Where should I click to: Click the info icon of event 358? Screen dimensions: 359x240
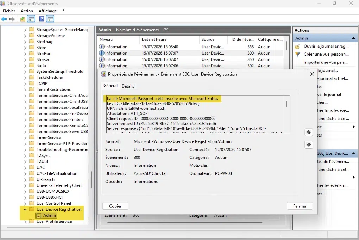(101, 46)
